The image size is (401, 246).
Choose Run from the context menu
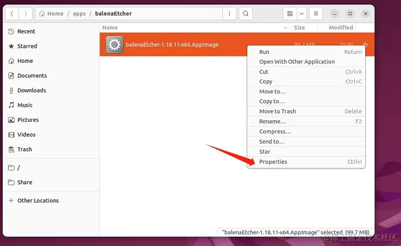pyautogui.click(x=306, y=52)
